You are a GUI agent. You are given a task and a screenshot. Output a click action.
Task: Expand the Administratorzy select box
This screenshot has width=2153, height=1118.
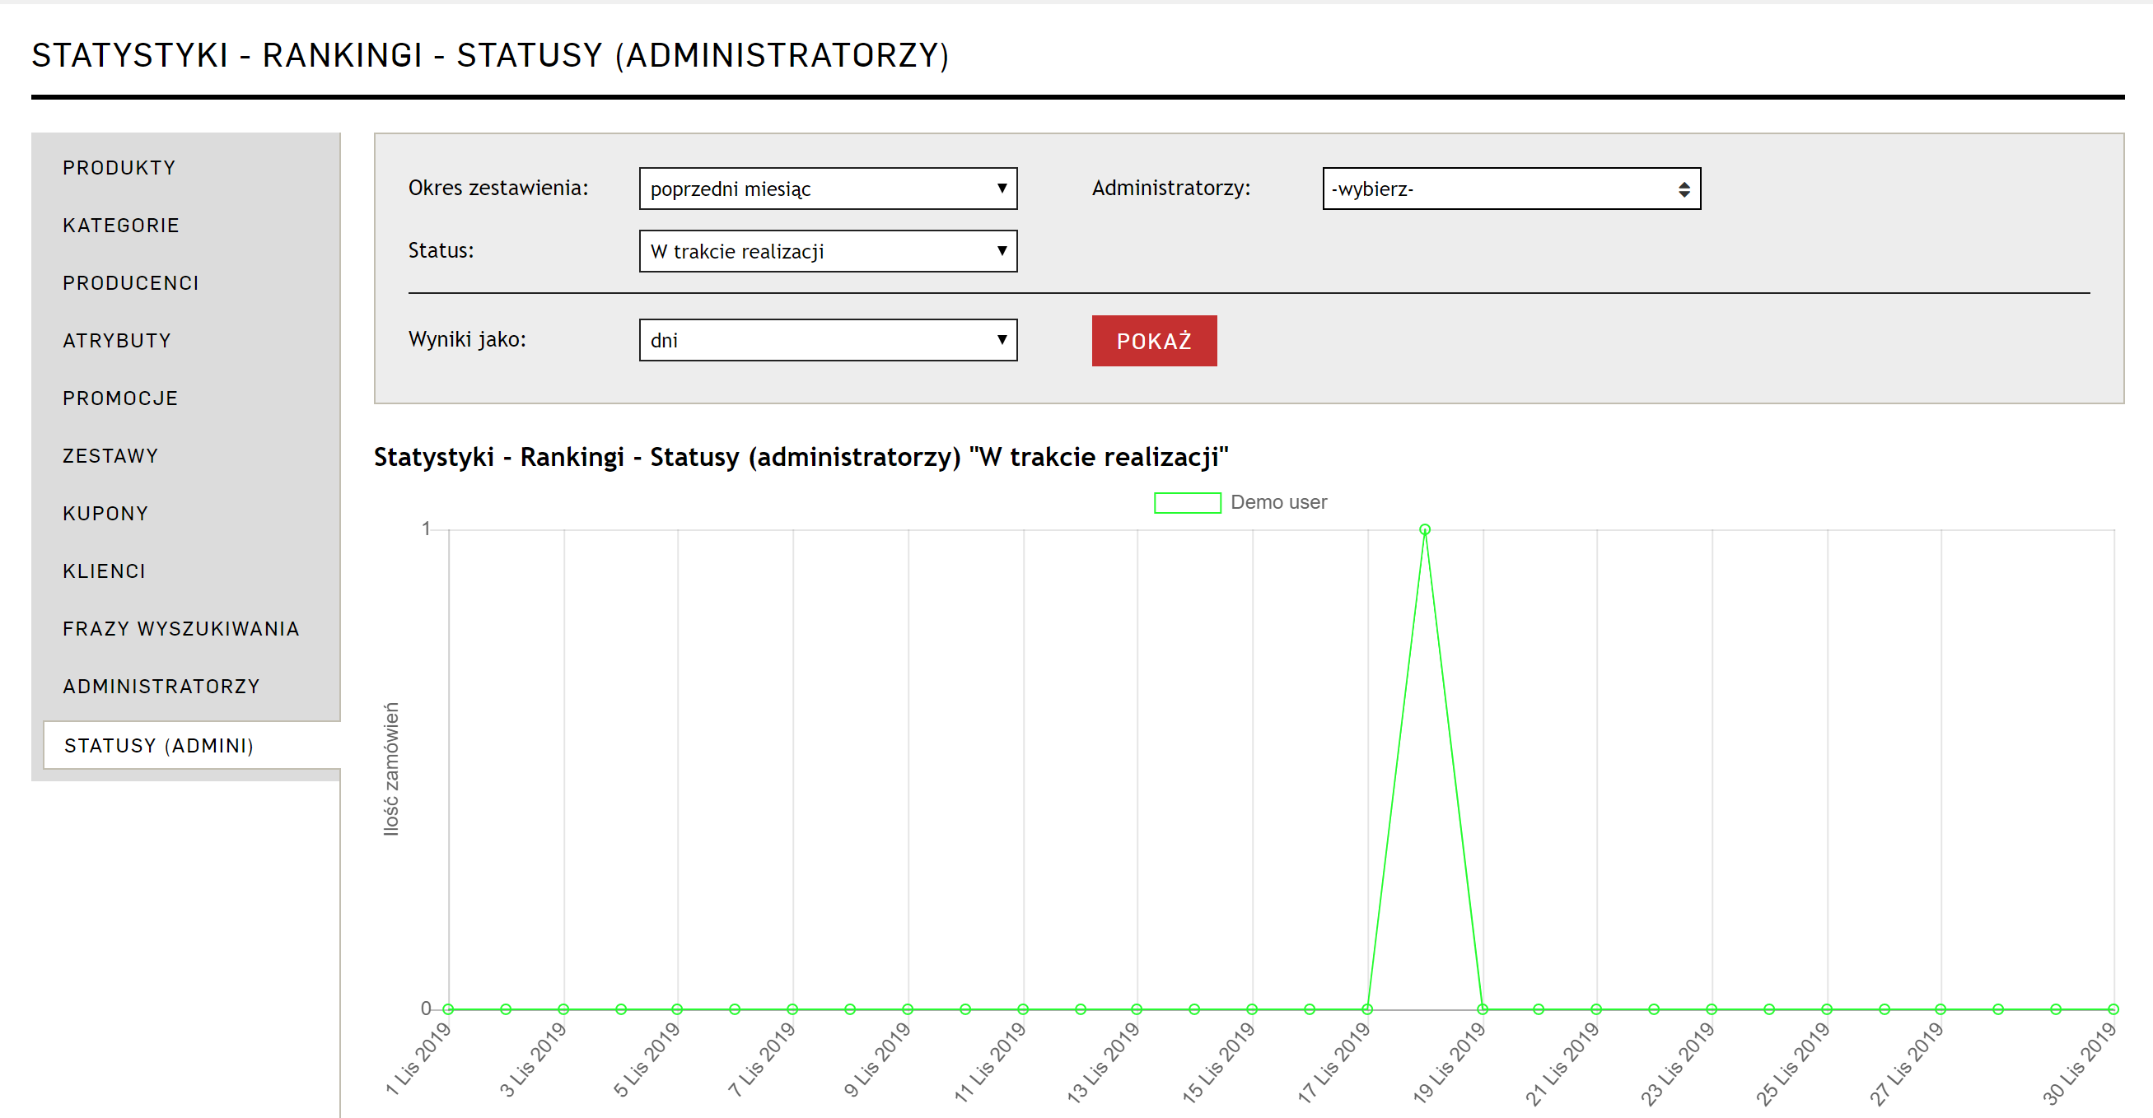[1511, 189]
